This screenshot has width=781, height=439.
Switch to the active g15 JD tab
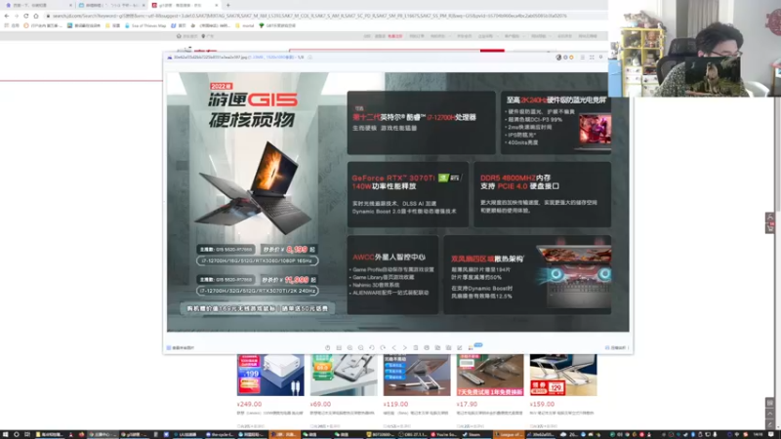185,5
